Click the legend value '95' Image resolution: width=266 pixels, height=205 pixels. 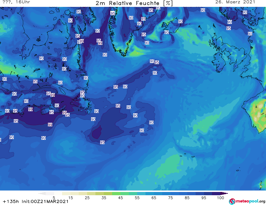[x=204, y=197]
